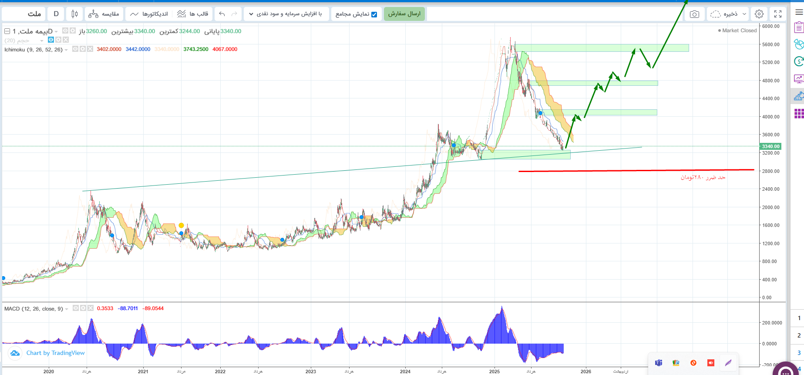Open the Chart by TradingView link
804x375 pixels.
(55, 353)
